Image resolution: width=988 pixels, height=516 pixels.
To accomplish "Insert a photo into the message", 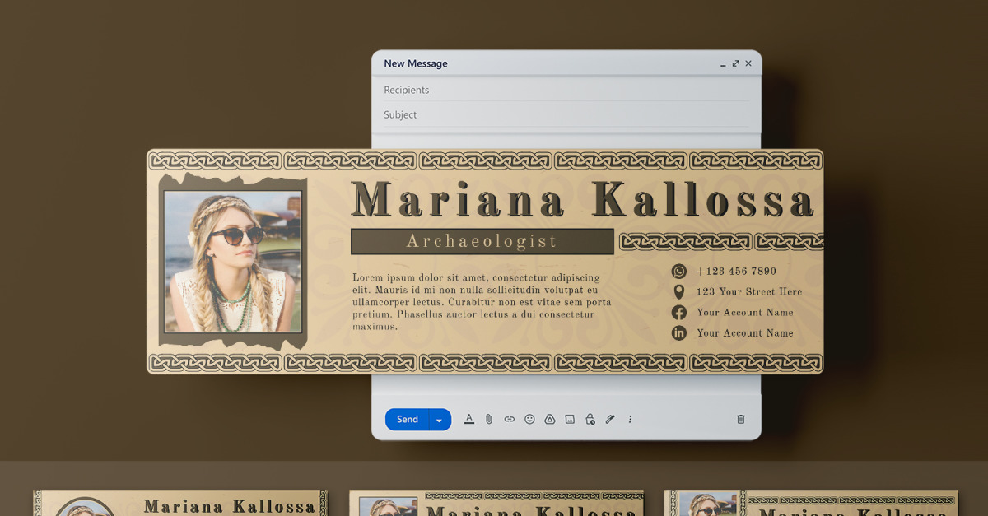I will [570, 419].
